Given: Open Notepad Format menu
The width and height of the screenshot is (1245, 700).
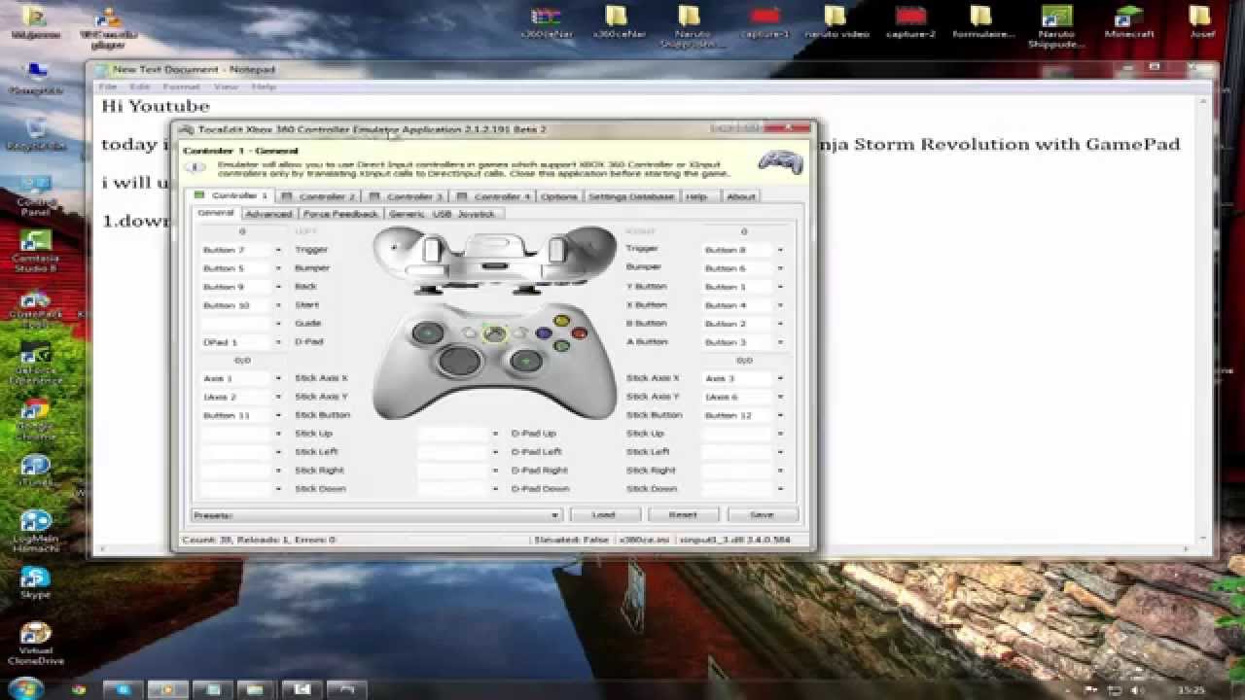Looking at the screenshot, I should 181,87.
